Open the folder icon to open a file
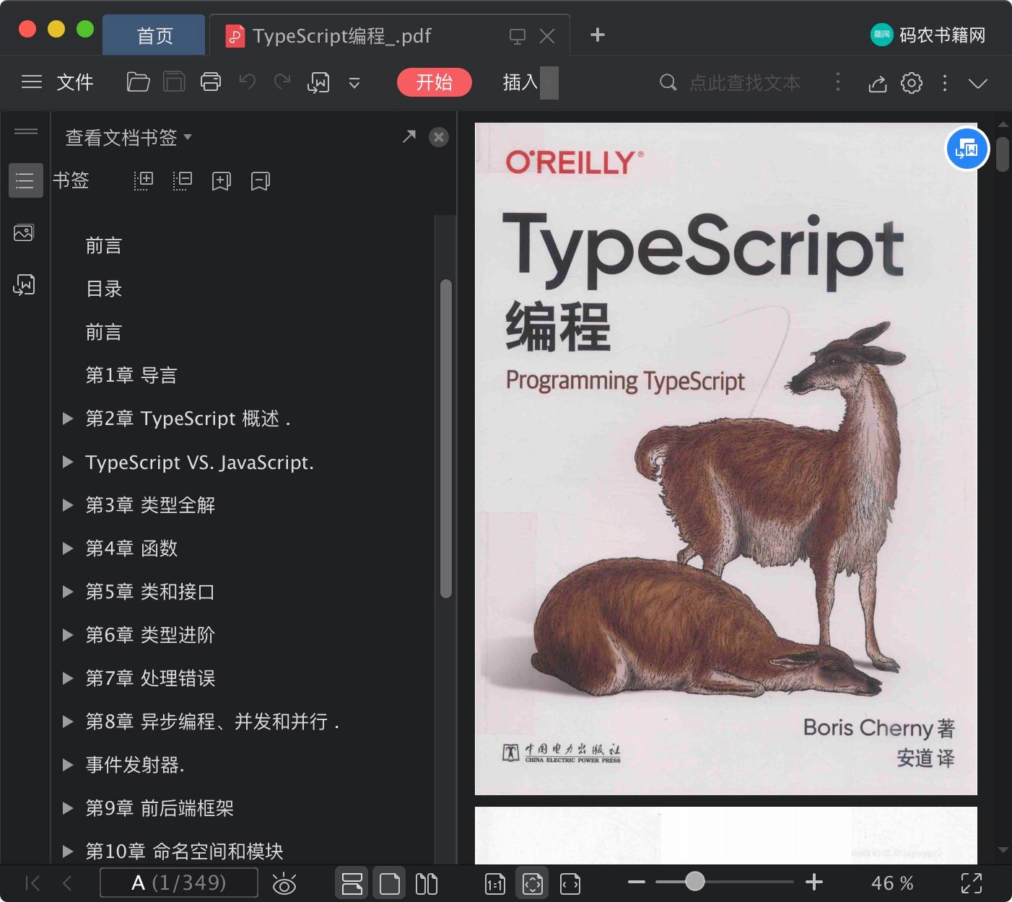Screen dimensions: 1012x902 click(138, 82)
